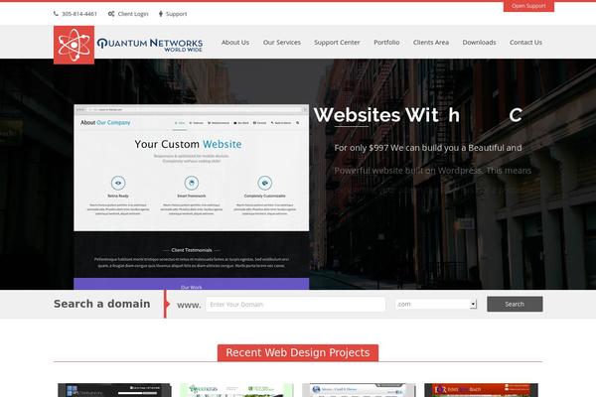The height and width of the screenshot is (397, 596).
Task: Click the person icon beside Support
Action: pyautogui.click(x=161, y=14)
